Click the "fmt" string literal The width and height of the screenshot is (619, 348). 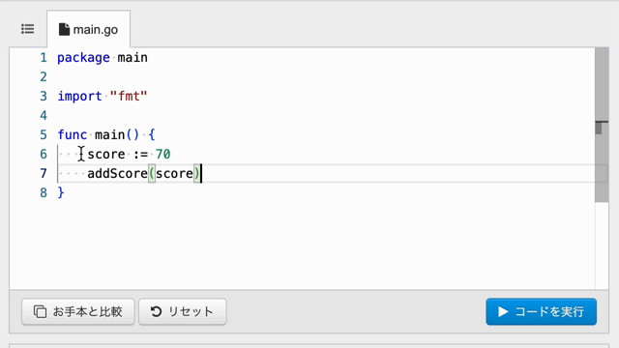[129, 97]
